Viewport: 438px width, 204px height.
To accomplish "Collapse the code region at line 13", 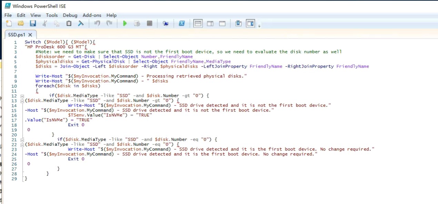I will (22, 101).
